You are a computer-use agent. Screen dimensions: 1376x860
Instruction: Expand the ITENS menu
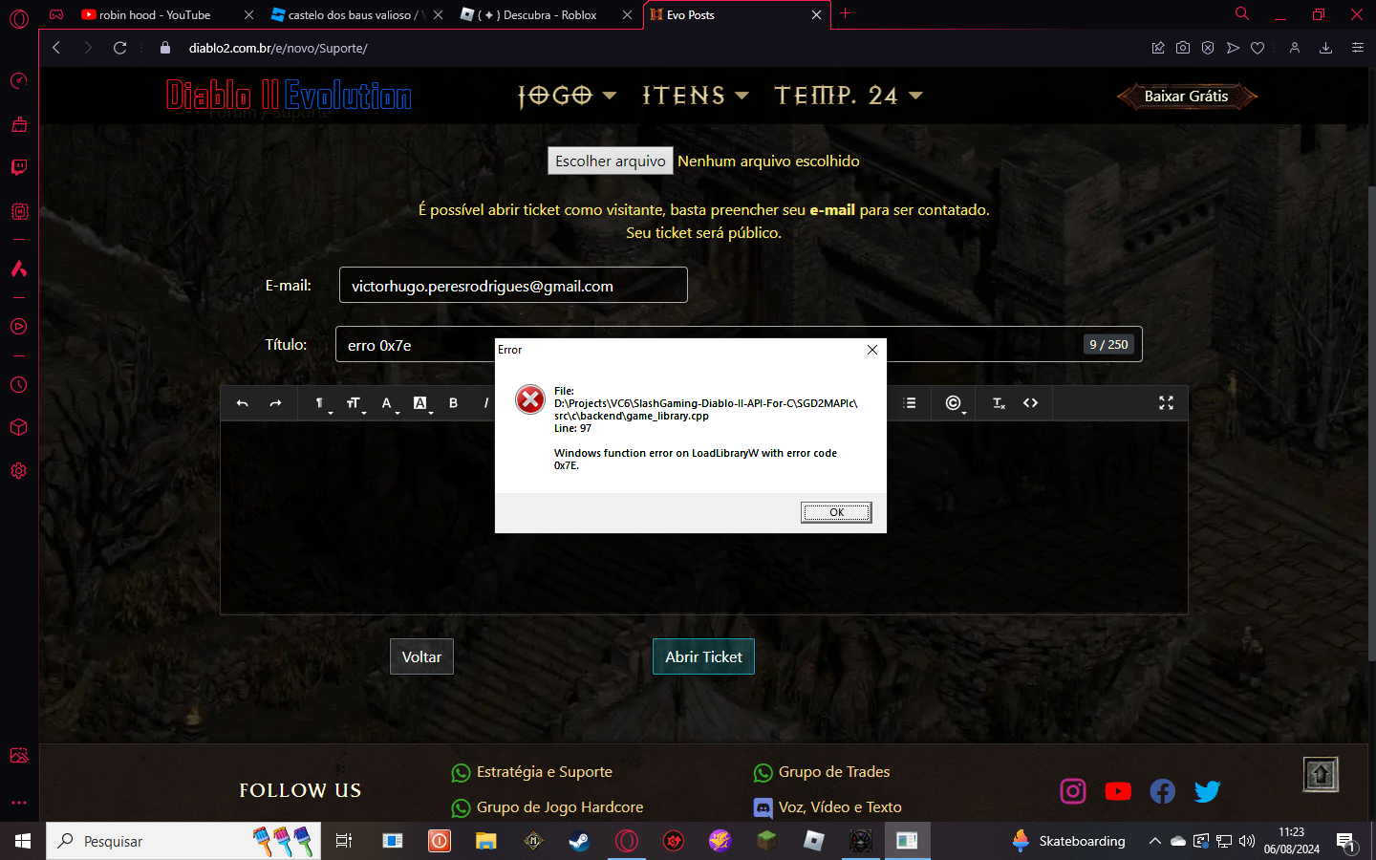click(695, 96)
